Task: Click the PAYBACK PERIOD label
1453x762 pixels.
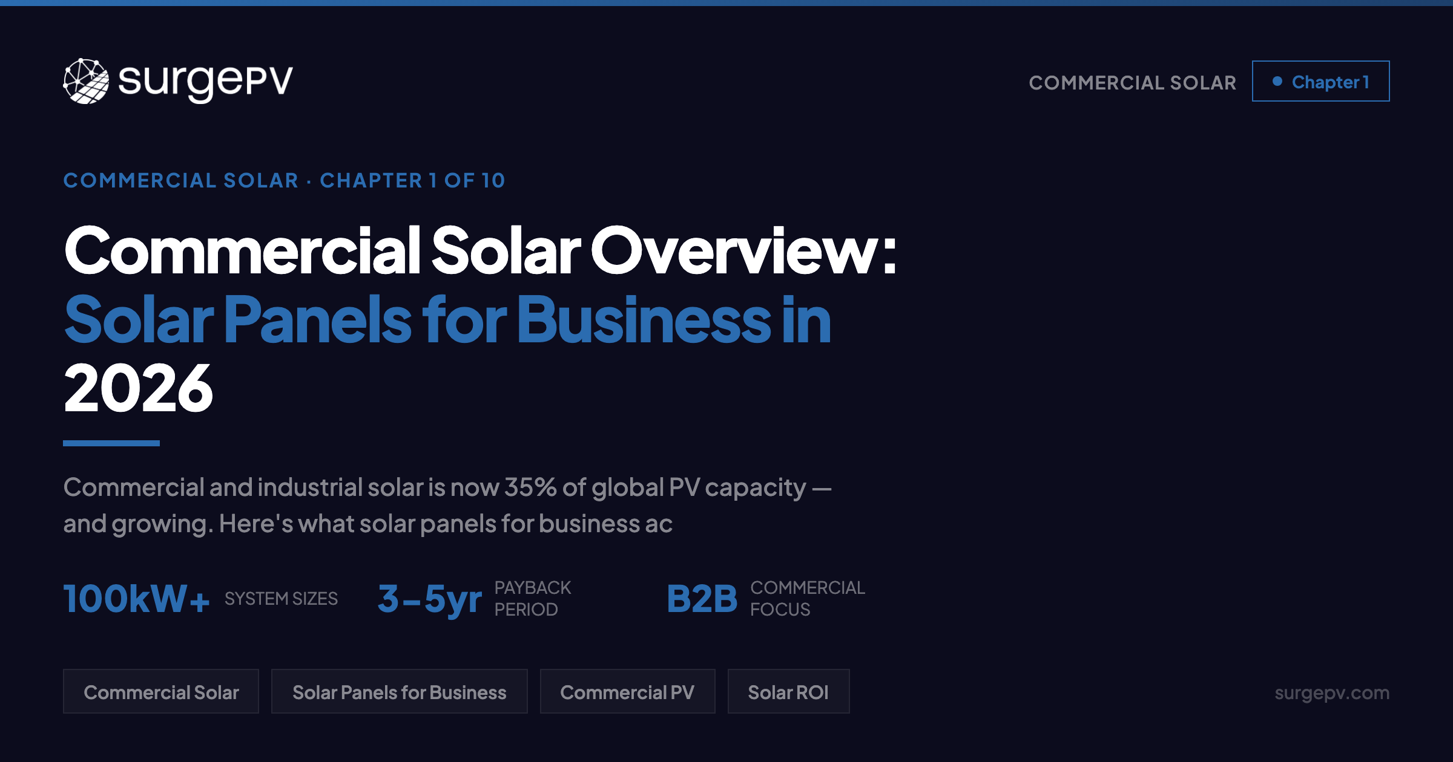Action: coord(532,598)
